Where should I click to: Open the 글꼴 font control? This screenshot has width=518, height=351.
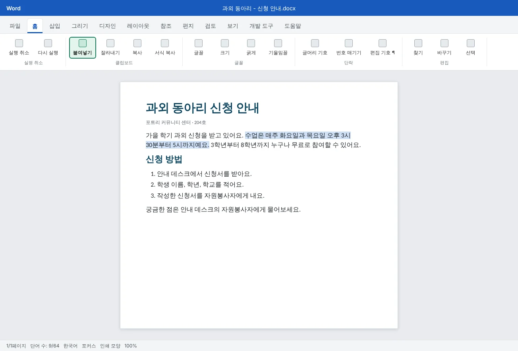pos(199,48)
